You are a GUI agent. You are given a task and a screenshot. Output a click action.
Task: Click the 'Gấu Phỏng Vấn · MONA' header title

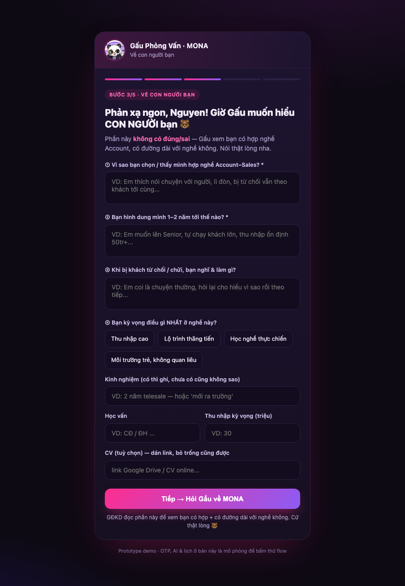tap(169, 46)
